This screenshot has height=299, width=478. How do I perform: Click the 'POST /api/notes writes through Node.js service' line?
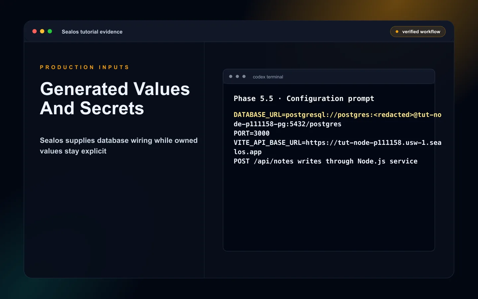(x=326, y=161)
